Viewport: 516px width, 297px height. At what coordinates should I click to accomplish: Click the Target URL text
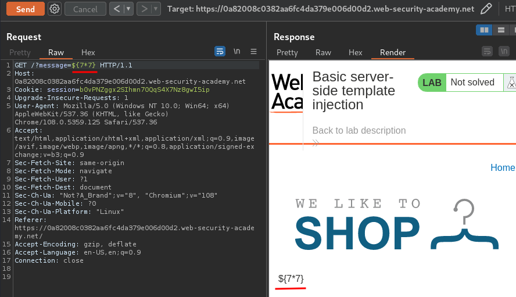pos(321,9)
